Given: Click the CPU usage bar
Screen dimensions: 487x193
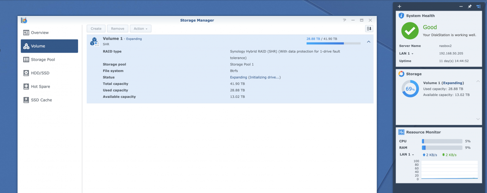Looking at the screenshot, I should point(442,141).
